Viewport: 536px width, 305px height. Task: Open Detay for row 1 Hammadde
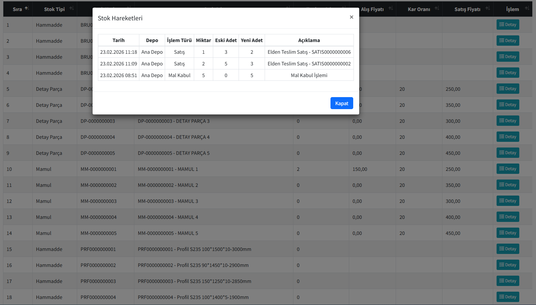tap(508, 25)
